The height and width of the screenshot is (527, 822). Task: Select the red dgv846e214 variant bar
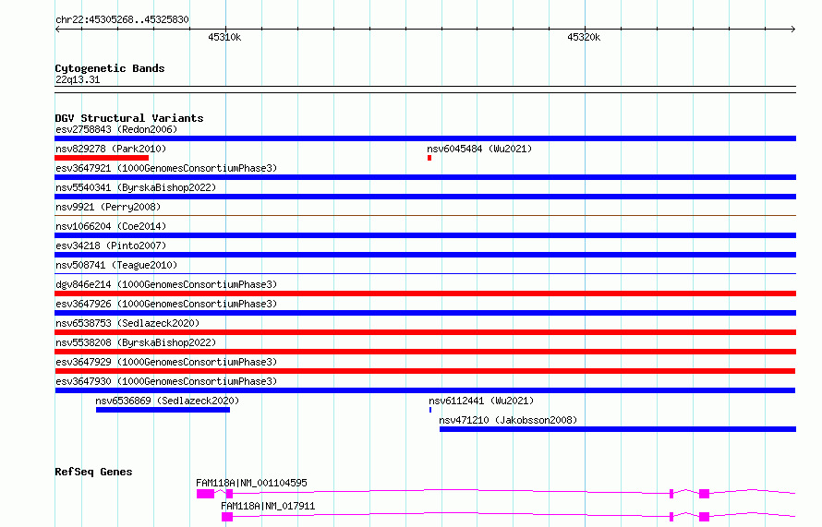(425, 293)
